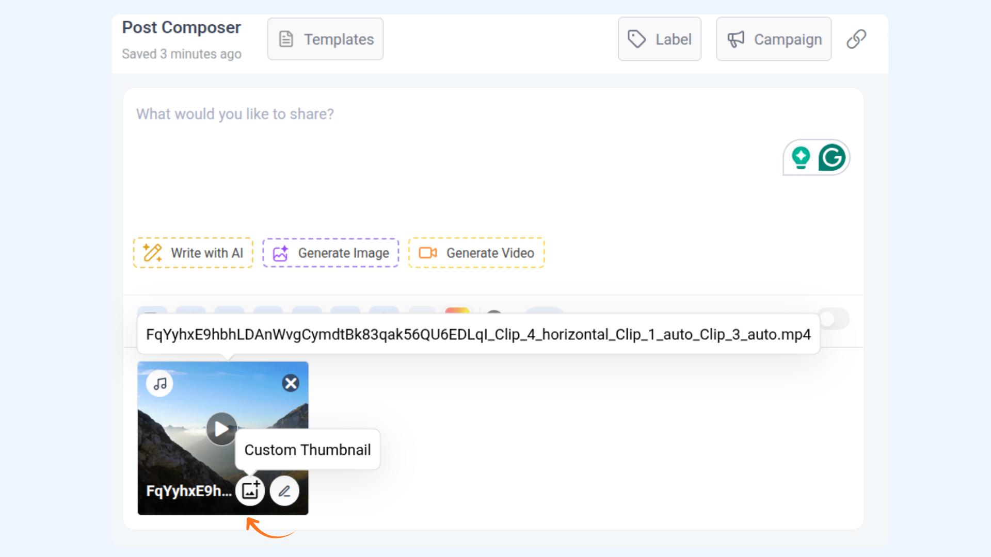Open the Grammarly G icon
Screen dimensions: 991x557
(x=832, y=157)
